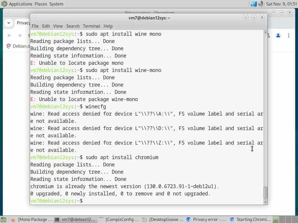
Task: Click the terminal scrollbar down arrow
Action: [265, 202]
